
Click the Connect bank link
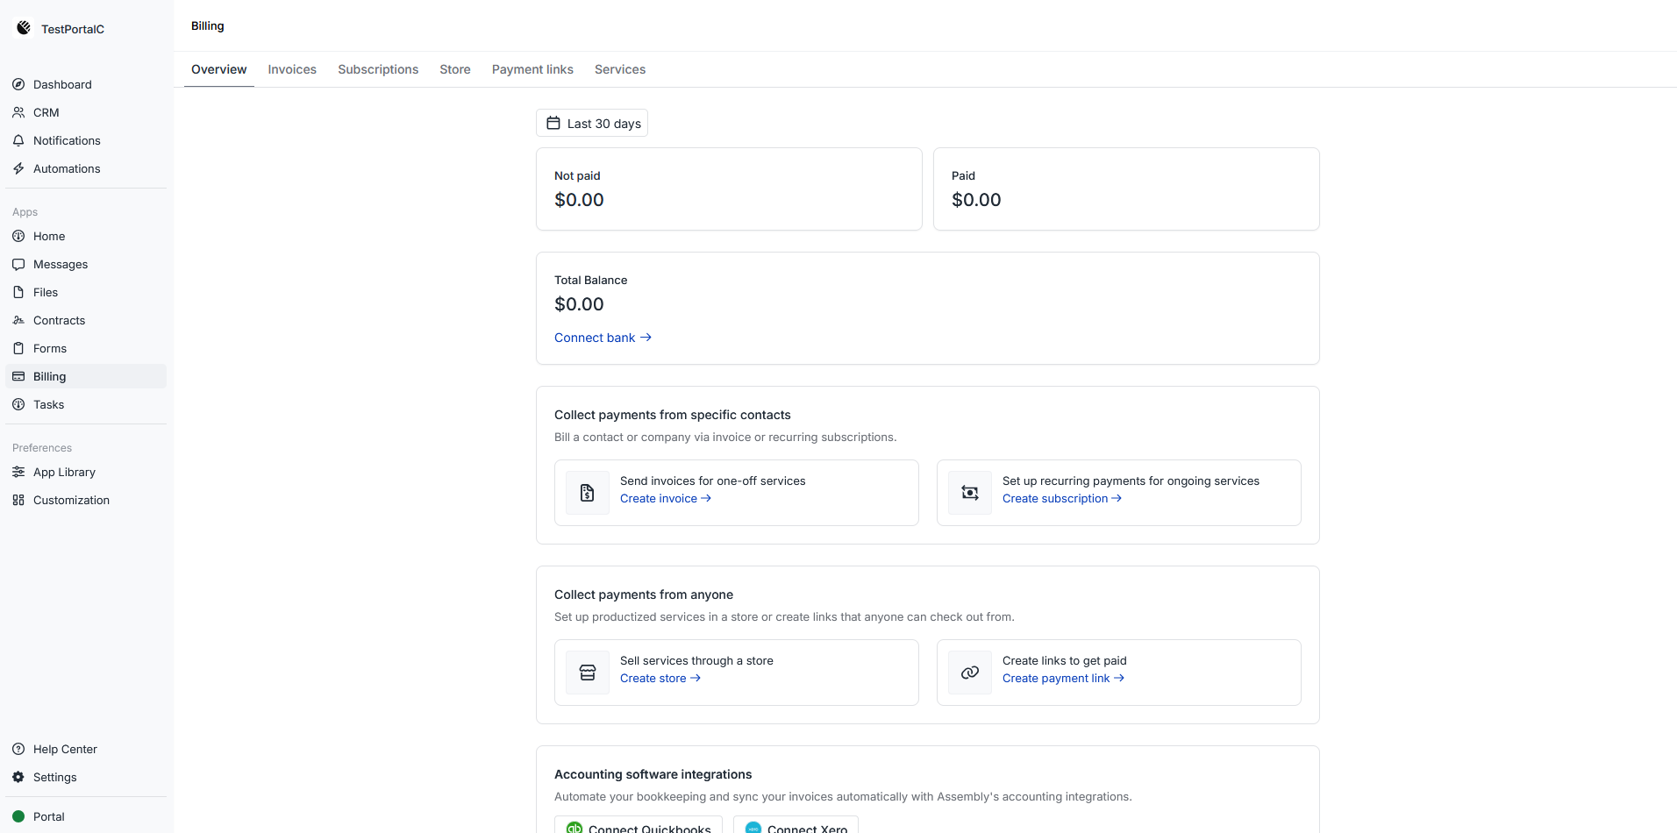tap(603, 338)
